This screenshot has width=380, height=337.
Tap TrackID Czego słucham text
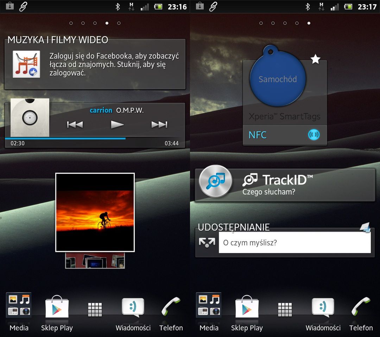coord(269,192)
